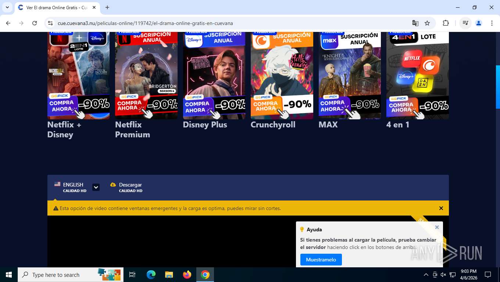
Task: Open the MAX promo thumbnail
Action: click(x=350, y=75)
